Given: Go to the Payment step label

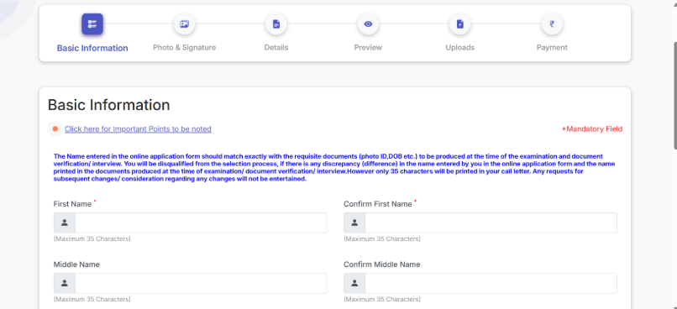Looking at the screenshot, I should pos(552,48).
